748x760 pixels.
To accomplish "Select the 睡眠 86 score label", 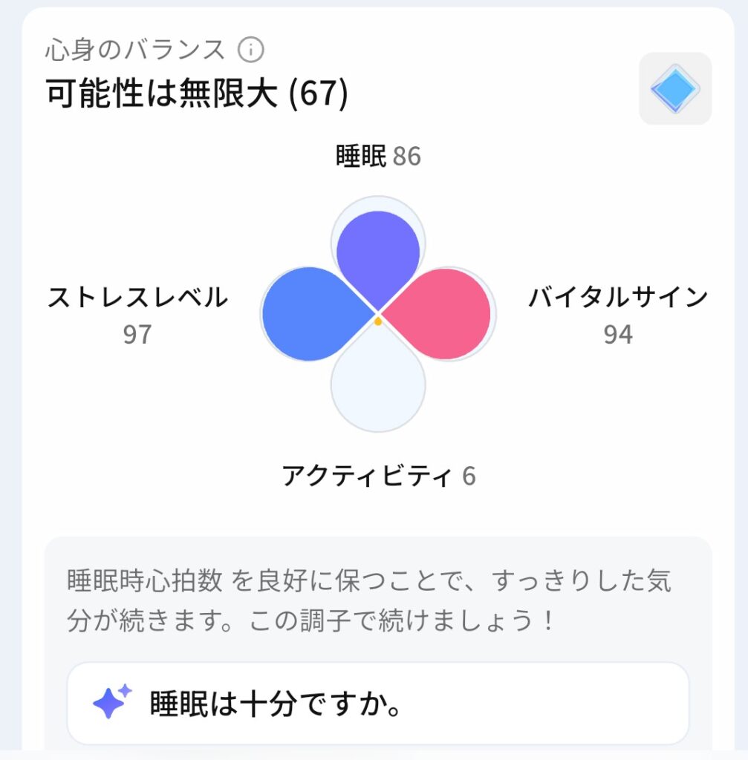I will (378, 157).
